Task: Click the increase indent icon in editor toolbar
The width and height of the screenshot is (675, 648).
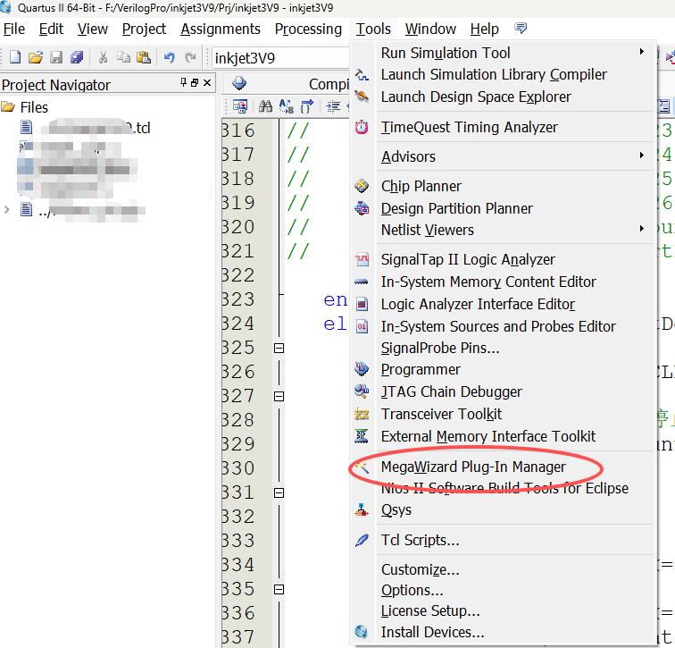Action: (x=333, y=106)
